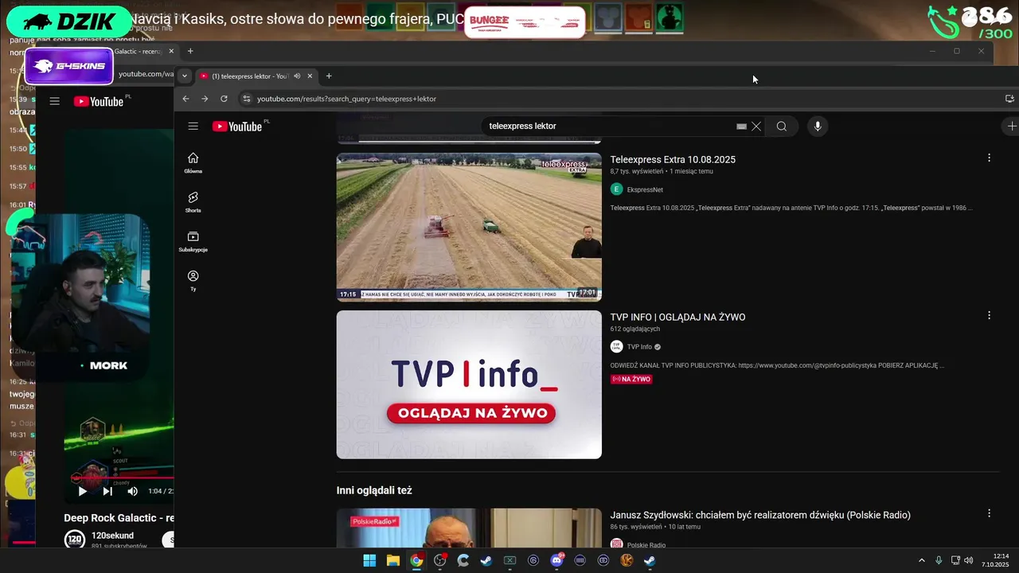Click the Janusz Szydłowski video thumbnail

click(x=469, y=528)
